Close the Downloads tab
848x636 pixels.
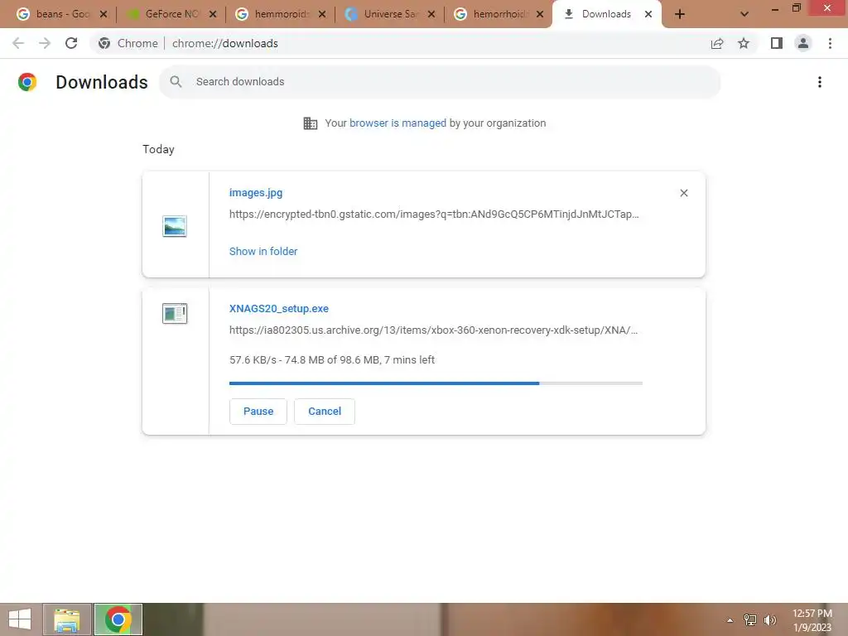click(648, 14)
